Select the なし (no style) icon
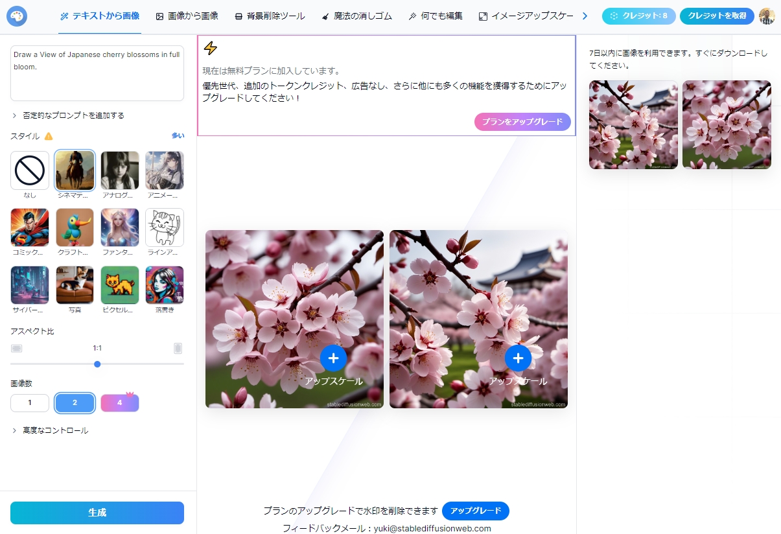This screenshot has height=534, width=781. (30, 170)
